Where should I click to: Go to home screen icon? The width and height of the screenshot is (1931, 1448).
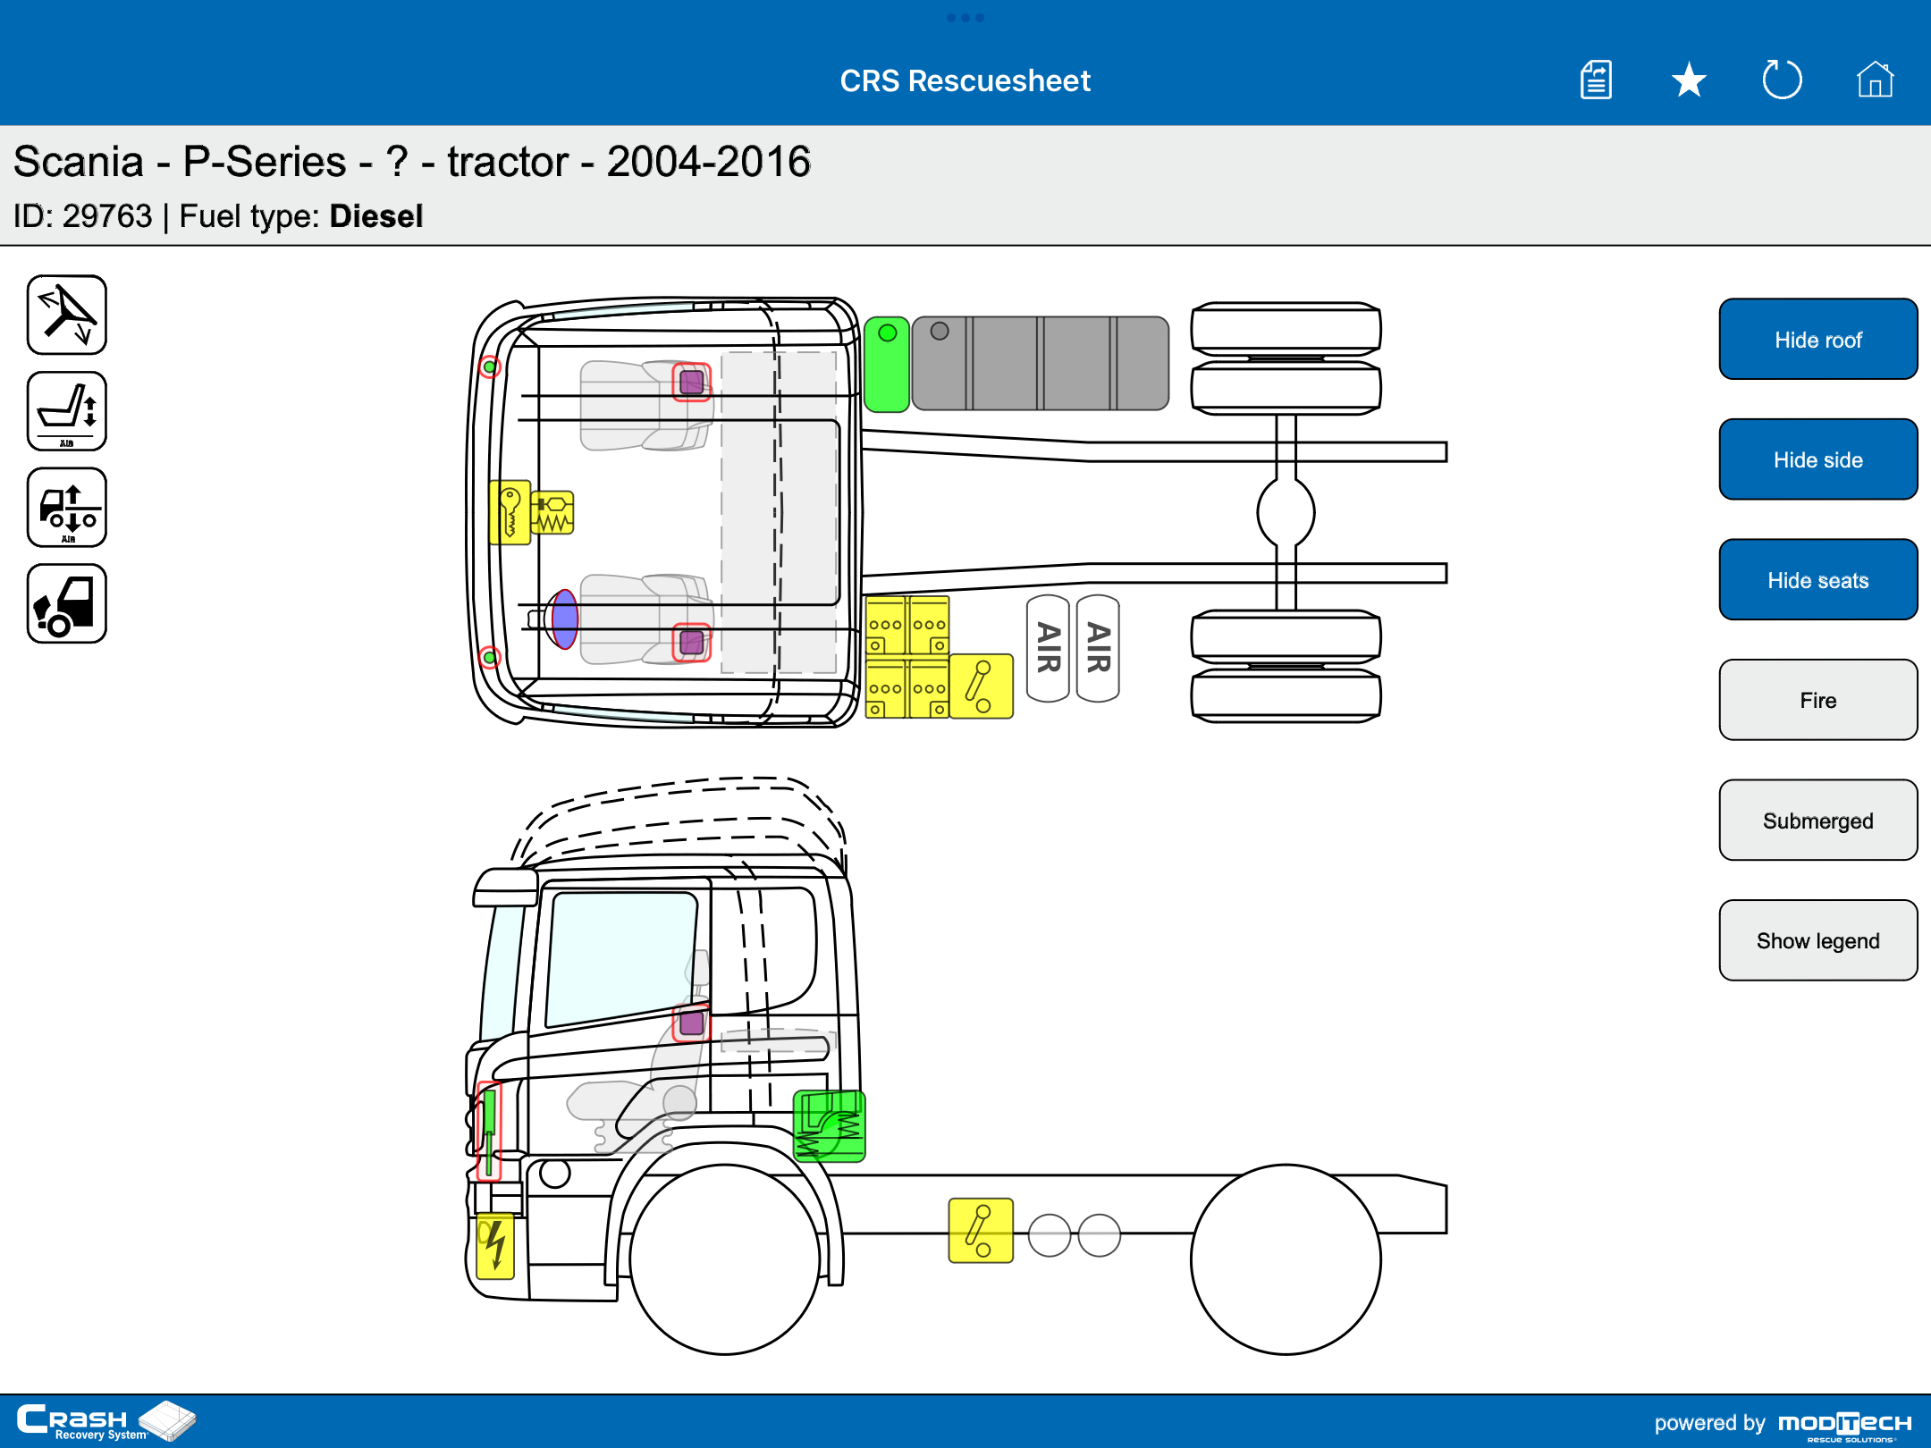click(x=1875, y=80)
